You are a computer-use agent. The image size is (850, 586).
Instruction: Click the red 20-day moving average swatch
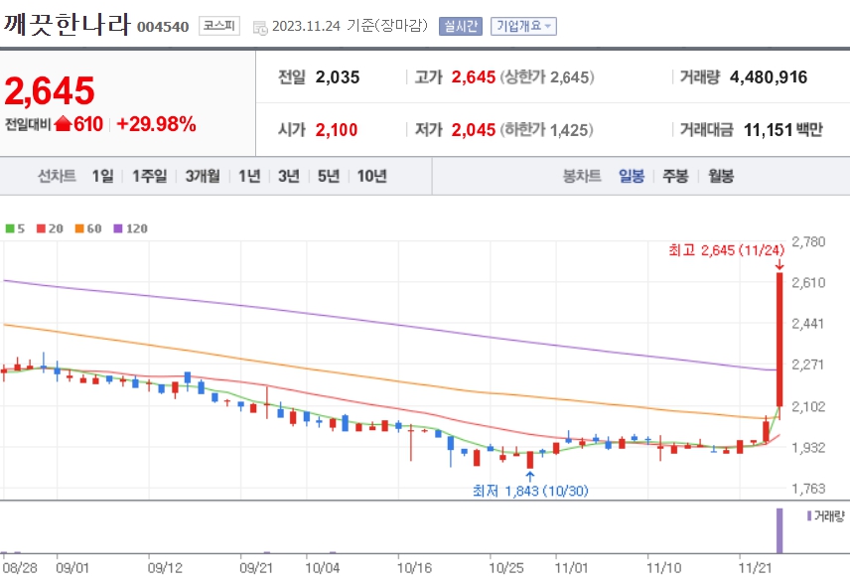pyautogui.click(x=41, y=228)
